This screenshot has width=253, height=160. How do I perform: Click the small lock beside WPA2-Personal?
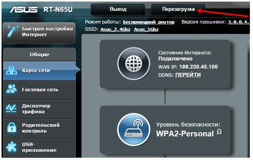coord(219,132)
